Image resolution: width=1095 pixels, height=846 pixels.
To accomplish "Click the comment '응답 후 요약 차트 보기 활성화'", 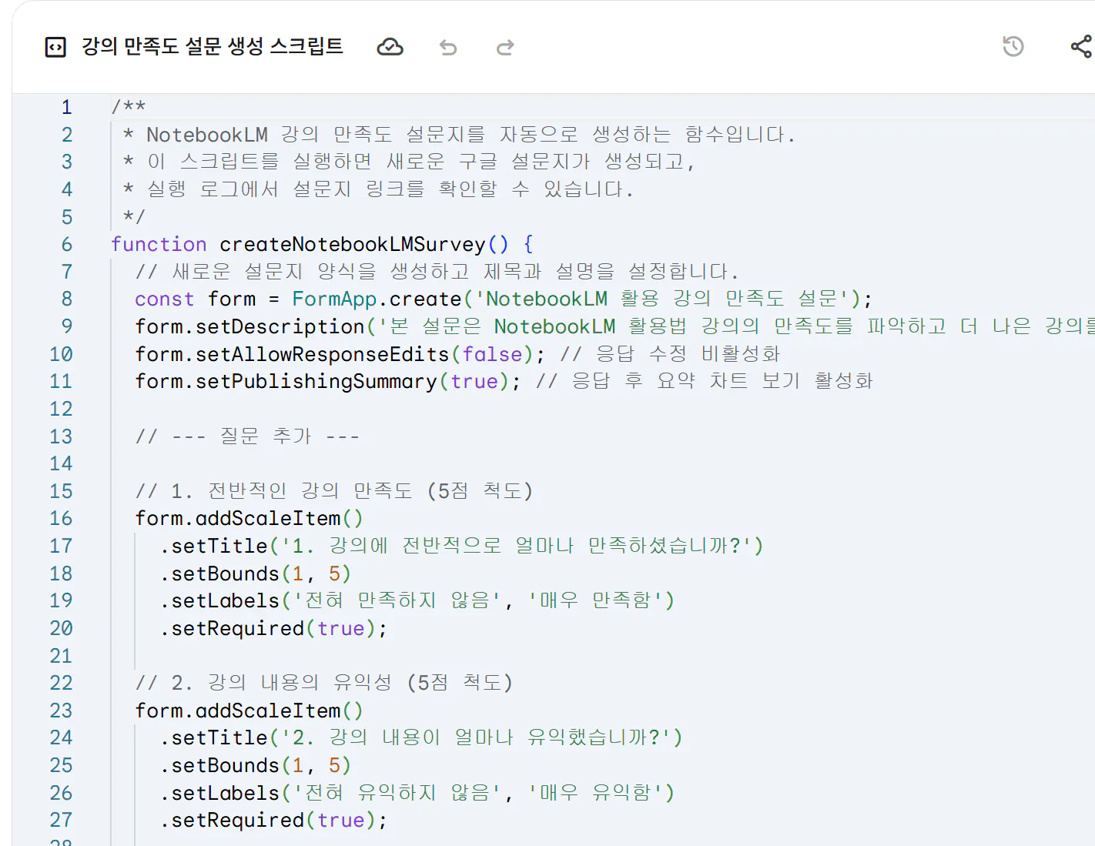I will [x=722, y=381].
